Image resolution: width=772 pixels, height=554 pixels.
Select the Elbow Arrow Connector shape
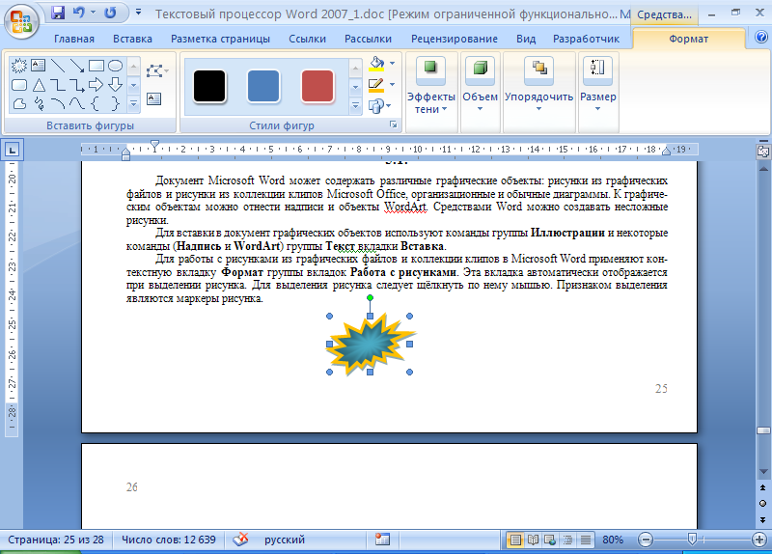point(77,85)
